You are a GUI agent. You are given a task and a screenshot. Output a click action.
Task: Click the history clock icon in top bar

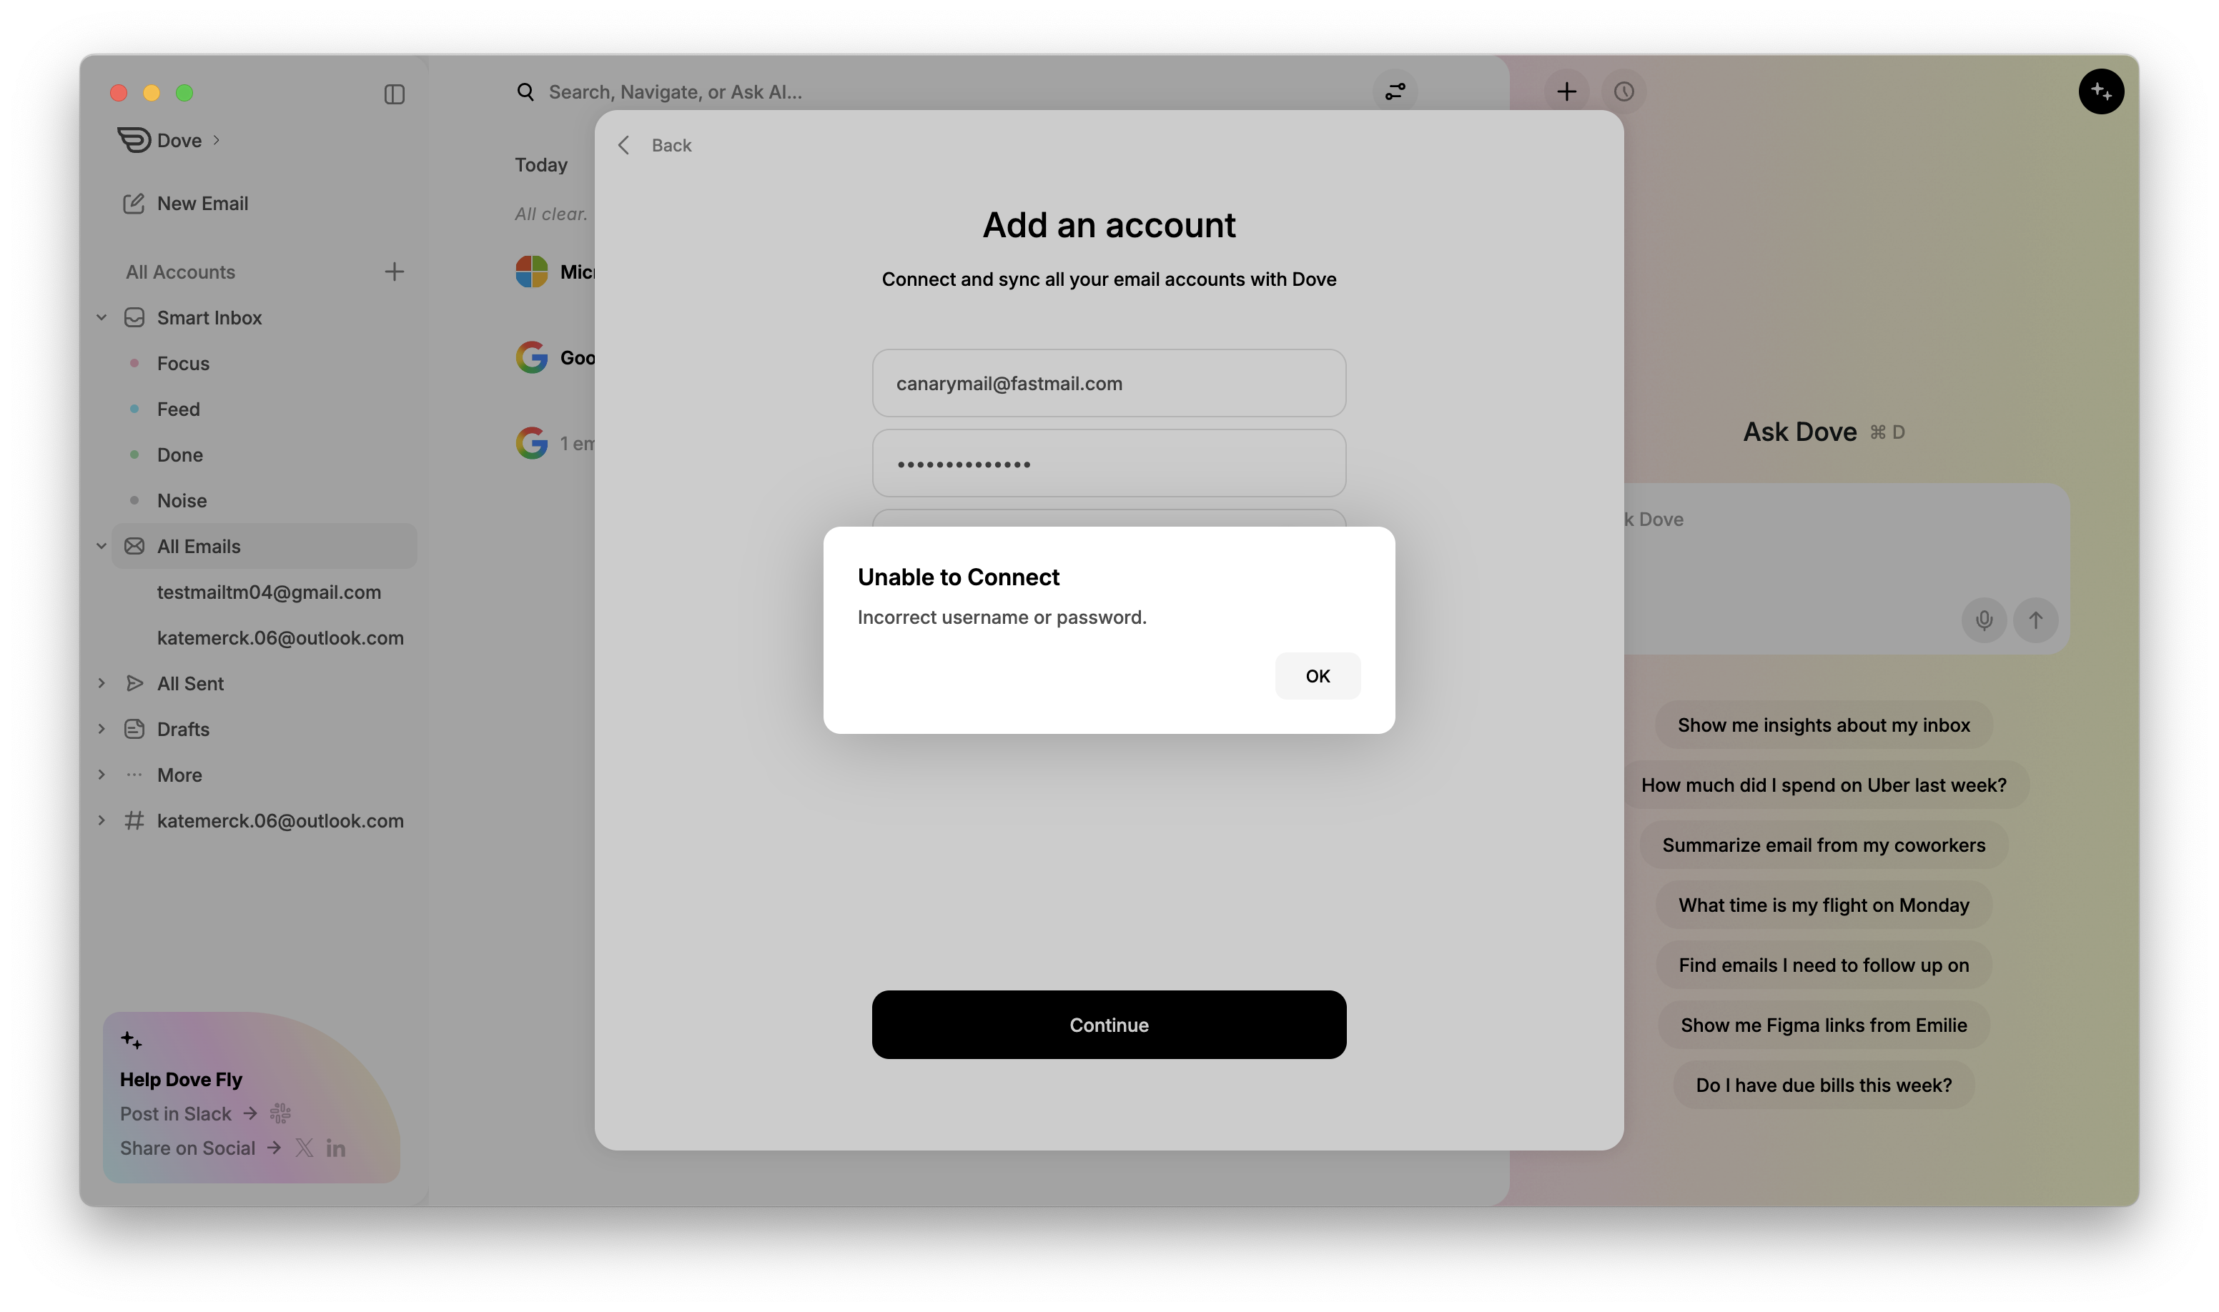tap(1623, 92)
